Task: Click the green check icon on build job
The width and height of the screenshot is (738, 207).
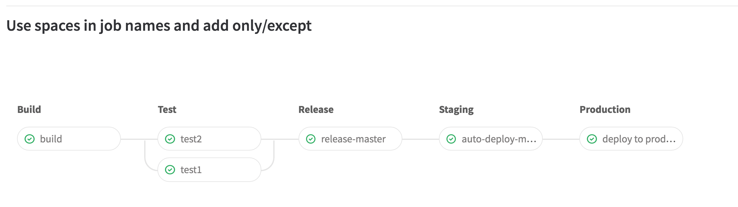Action: click(x=29, y=139)
